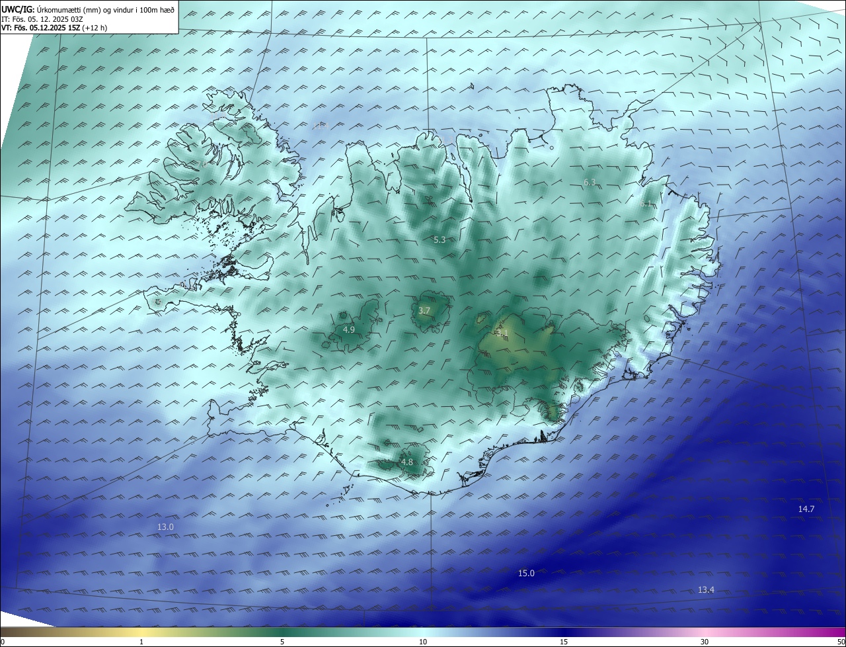Click the color scale tick label '5'

point(282,642)
